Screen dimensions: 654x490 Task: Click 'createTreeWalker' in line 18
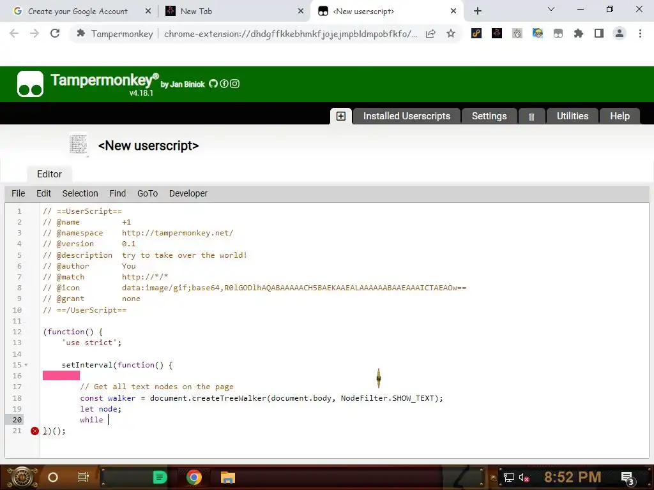coord(229,398)
